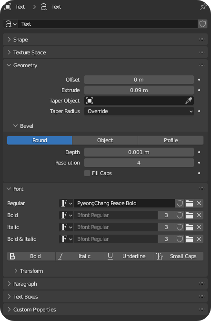Screen dimensions: 211x321
Task: Click animate dot next to Fill Caps
Action: 199,173
